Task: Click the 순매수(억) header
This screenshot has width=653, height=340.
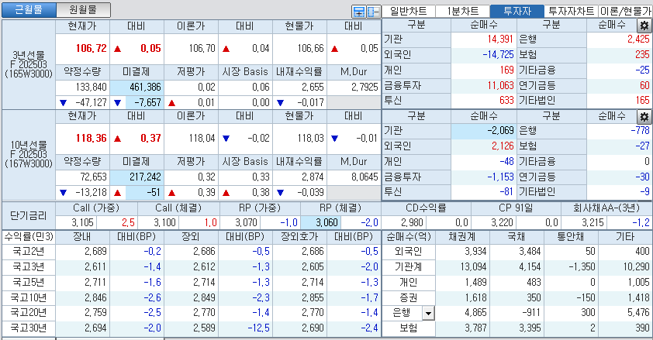Action: click(x=409, y=237)
